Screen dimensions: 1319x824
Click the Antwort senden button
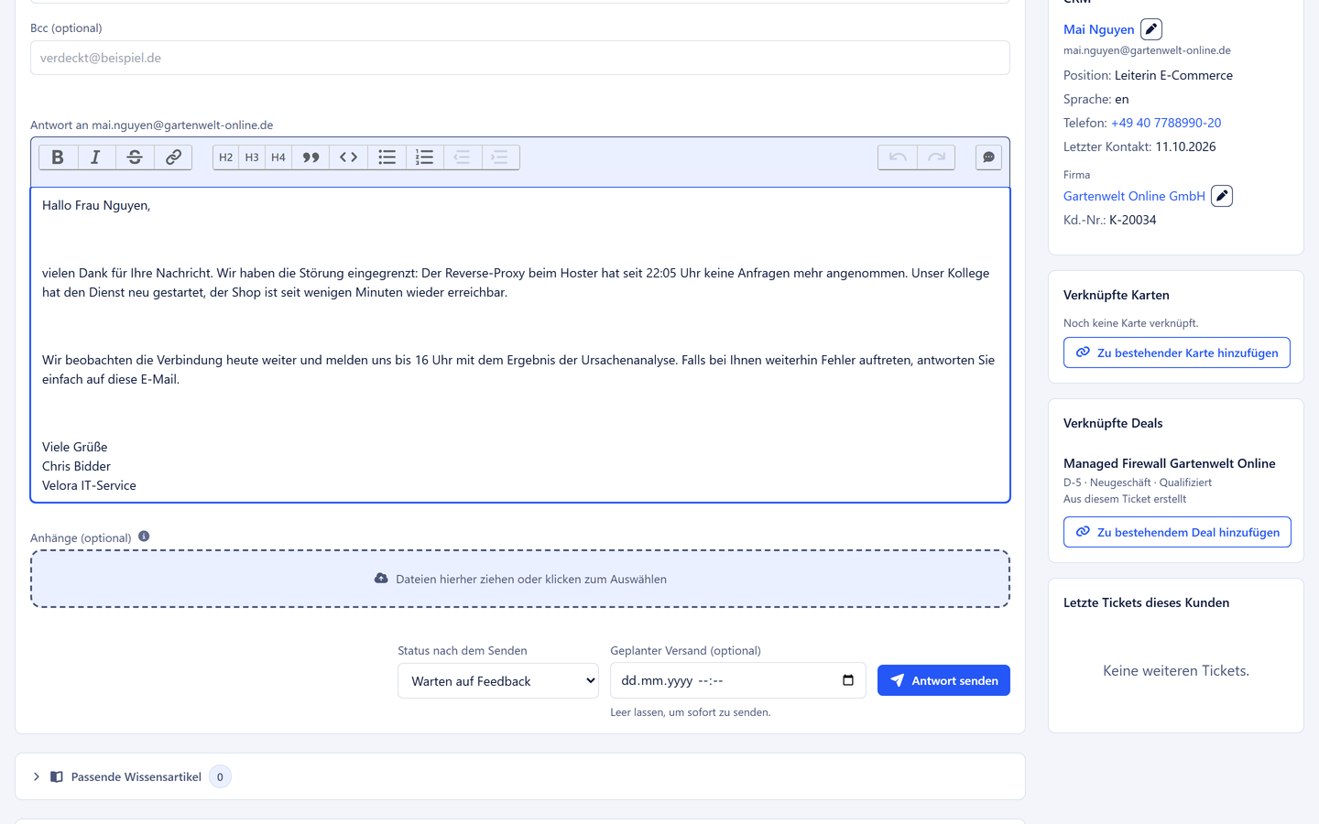(943, 680)
